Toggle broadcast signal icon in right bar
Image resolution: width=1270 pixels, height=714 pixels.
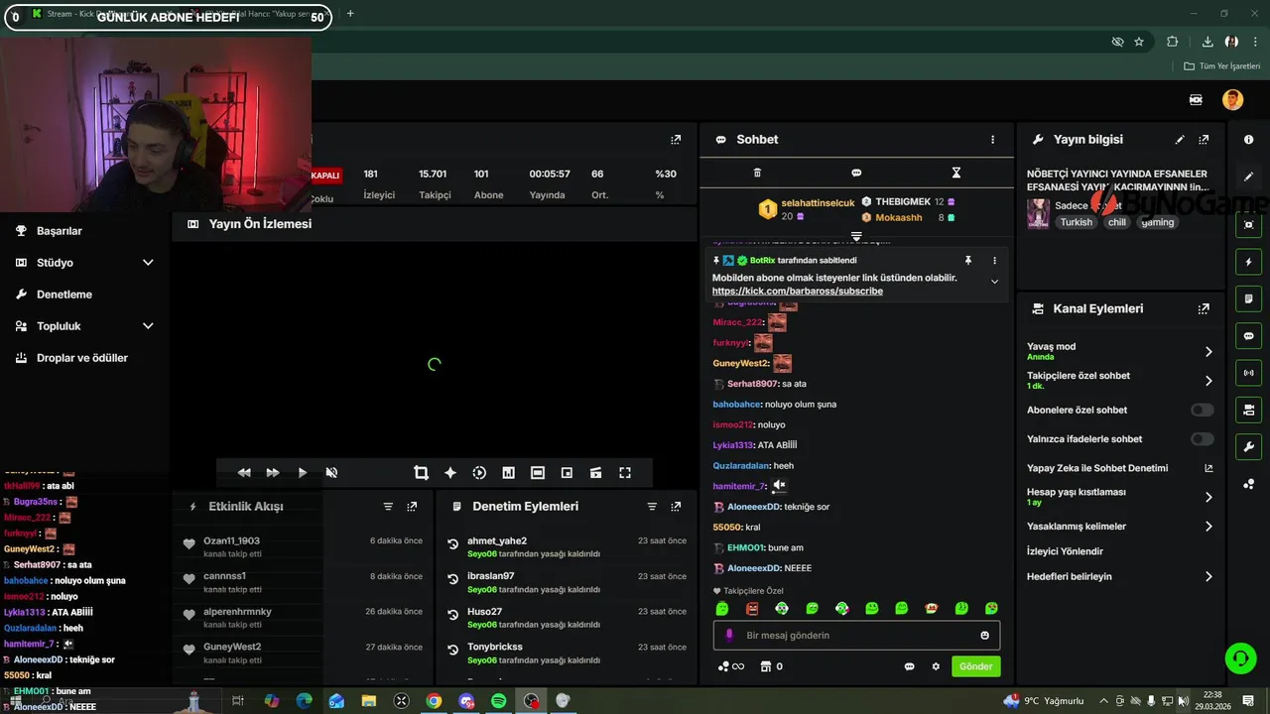(x=1249, y=373)
